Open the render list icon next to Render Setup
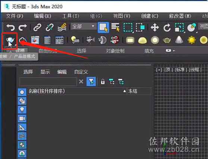The width and height of the screenshot is (208, 159). click(x=59, y=40)
